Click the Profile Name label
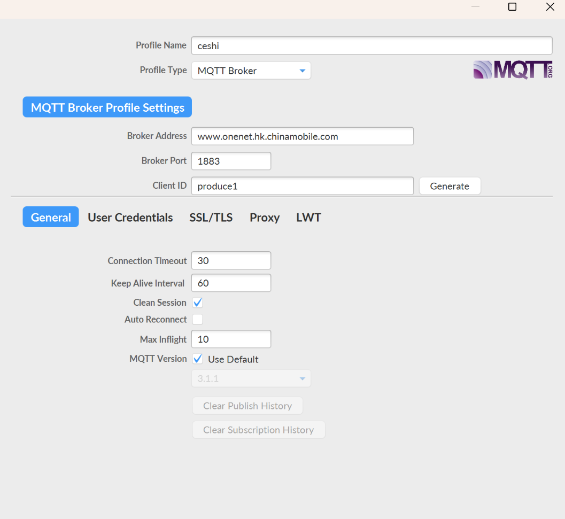 coord(161,45)
